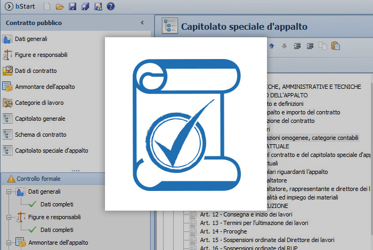Save the project with the floppy icon

[x=72, y=7]
